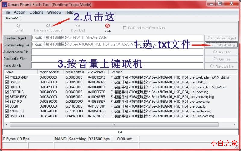
Task: Click the DSP_BL end address 0x00046023
Action: [x=97, y=82]
